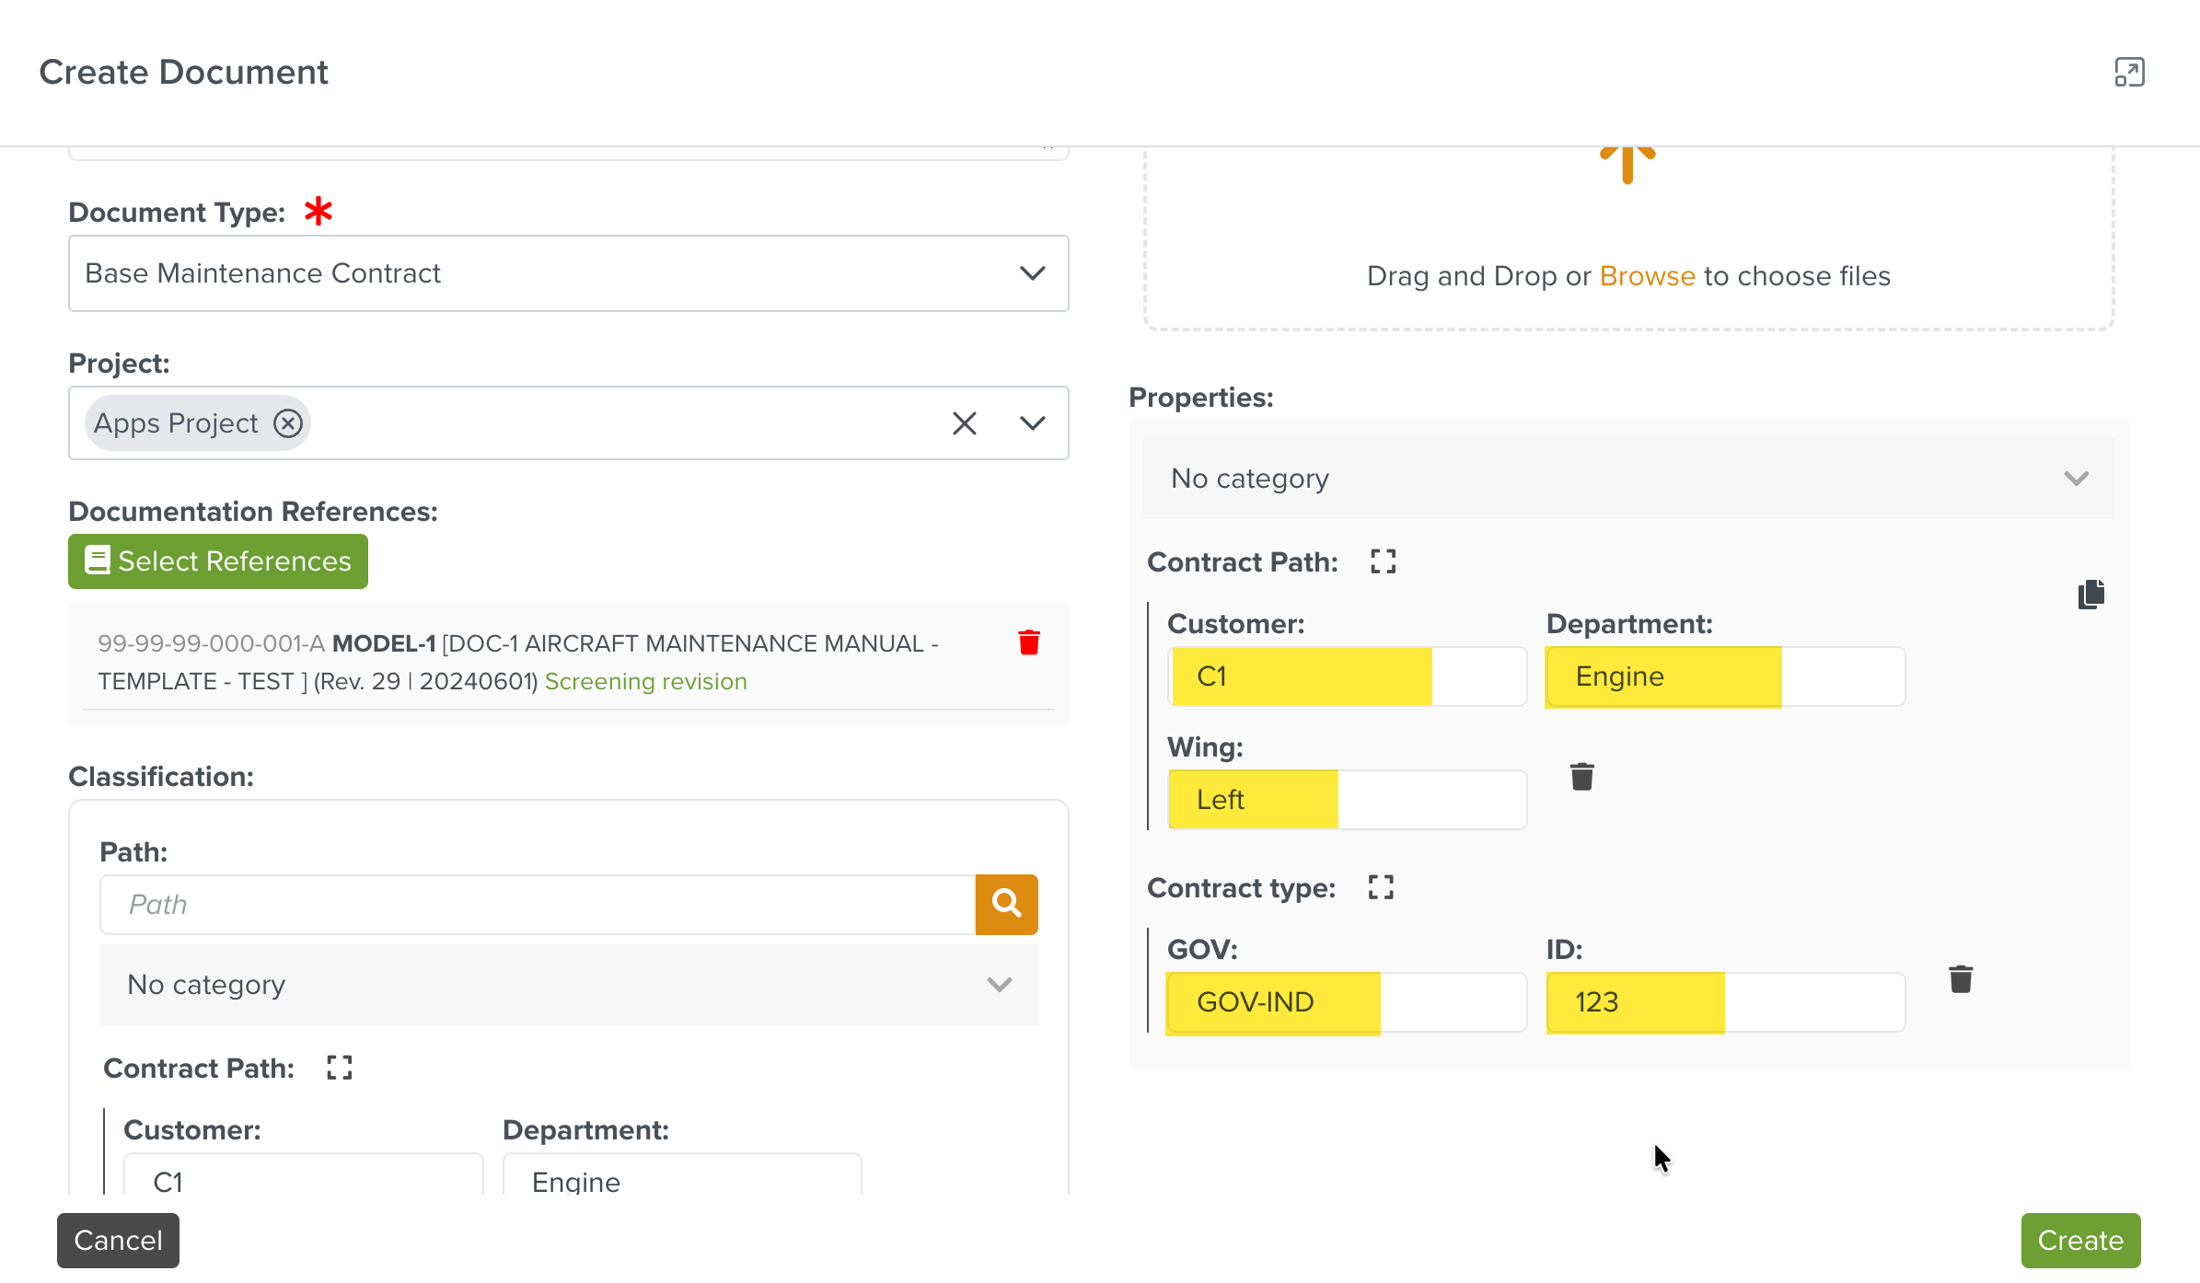This screenshot has height=1283, width=2200.
Task: Expand Classification Contract Path brackets icon
Action: click(339, 1068)
